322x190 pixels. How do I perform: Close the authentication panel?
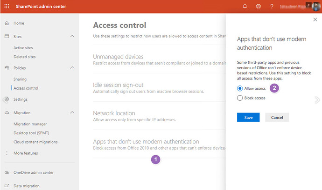(x=315, y=20)
